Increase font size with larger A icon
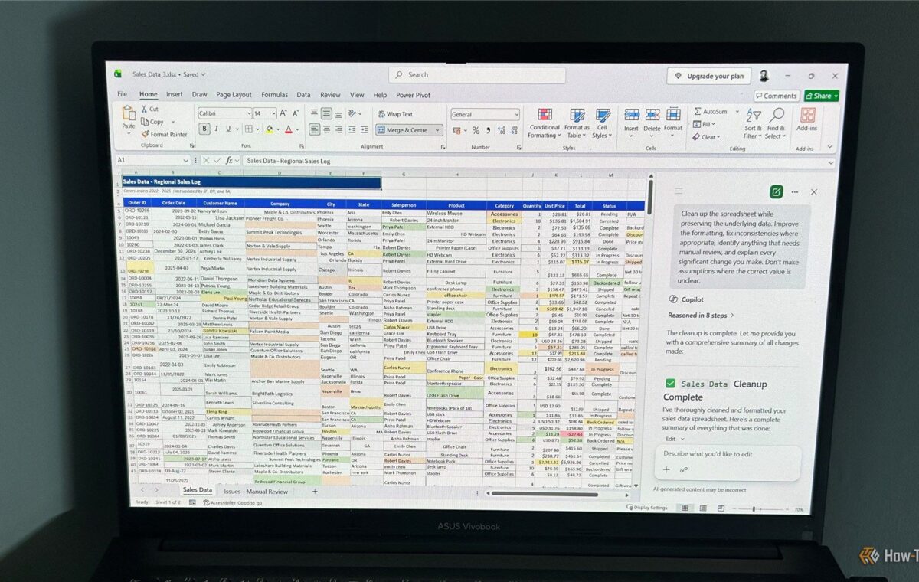The height and width of the screenshot is (582, 919). 283,113
